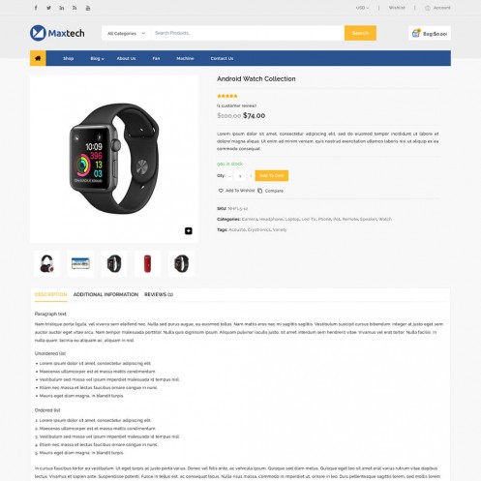Go to the yellow home icon

point(38,58)
